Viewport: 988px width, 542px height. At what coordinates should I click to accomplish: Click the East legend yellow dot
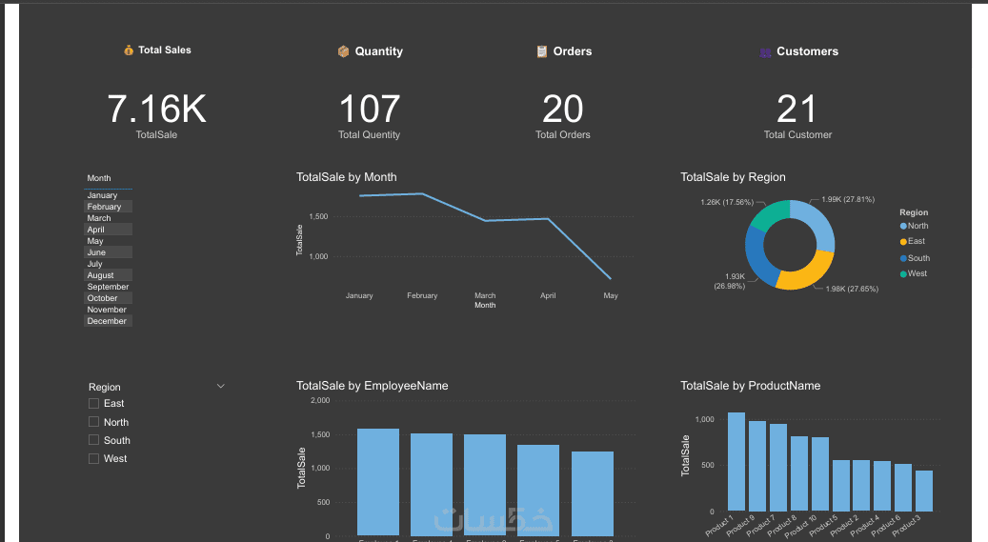[x=903, y=242]
